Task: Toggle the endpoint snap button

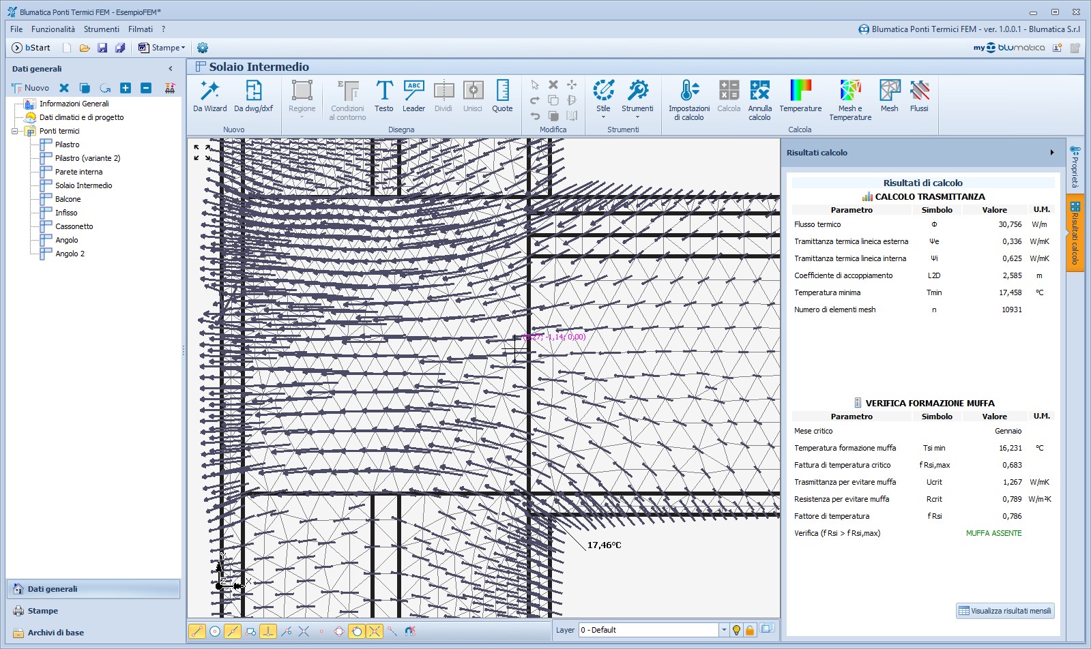Action: coord(197,631)
